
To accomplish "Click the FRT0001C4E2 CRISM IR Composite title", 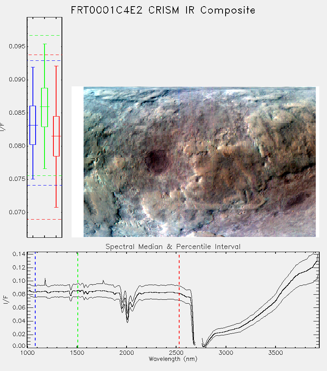I will [x=163, y=10].
